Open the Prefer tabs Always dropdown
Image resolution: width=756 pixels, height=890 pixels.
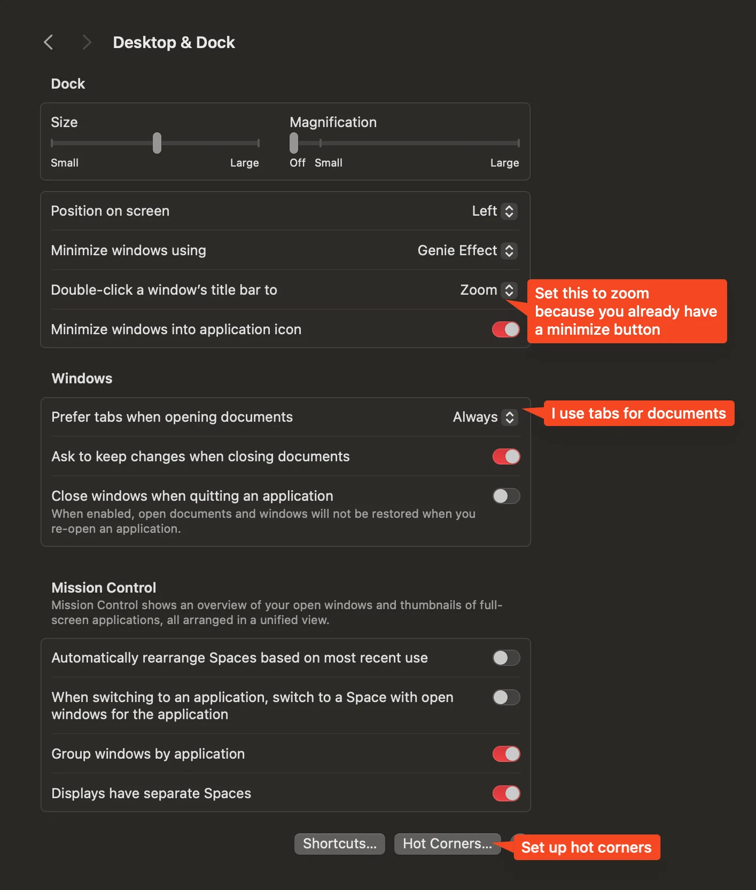[485, 418]
